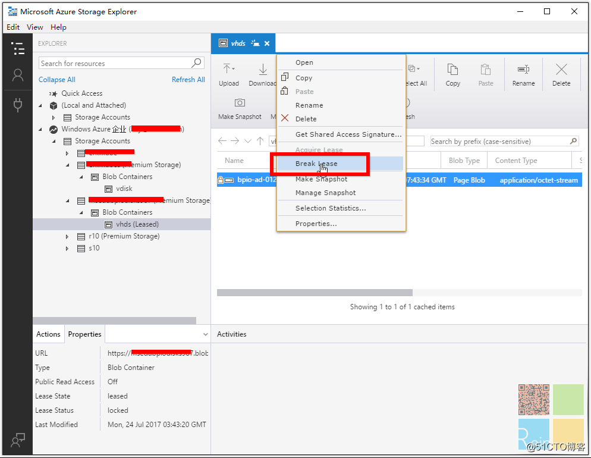
Task: Click the search magnifier in resource search
Action: pyautogui.click(x=196, y=62)
